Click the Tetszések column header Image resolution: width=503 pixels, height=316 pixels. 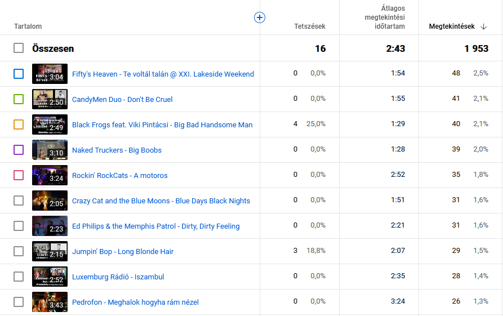click(x=309, y=26)
